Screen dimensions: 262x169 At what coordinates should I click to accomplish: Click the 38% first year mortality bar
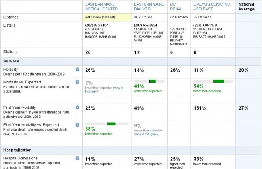pyautogui.click(x=107, y=124)
